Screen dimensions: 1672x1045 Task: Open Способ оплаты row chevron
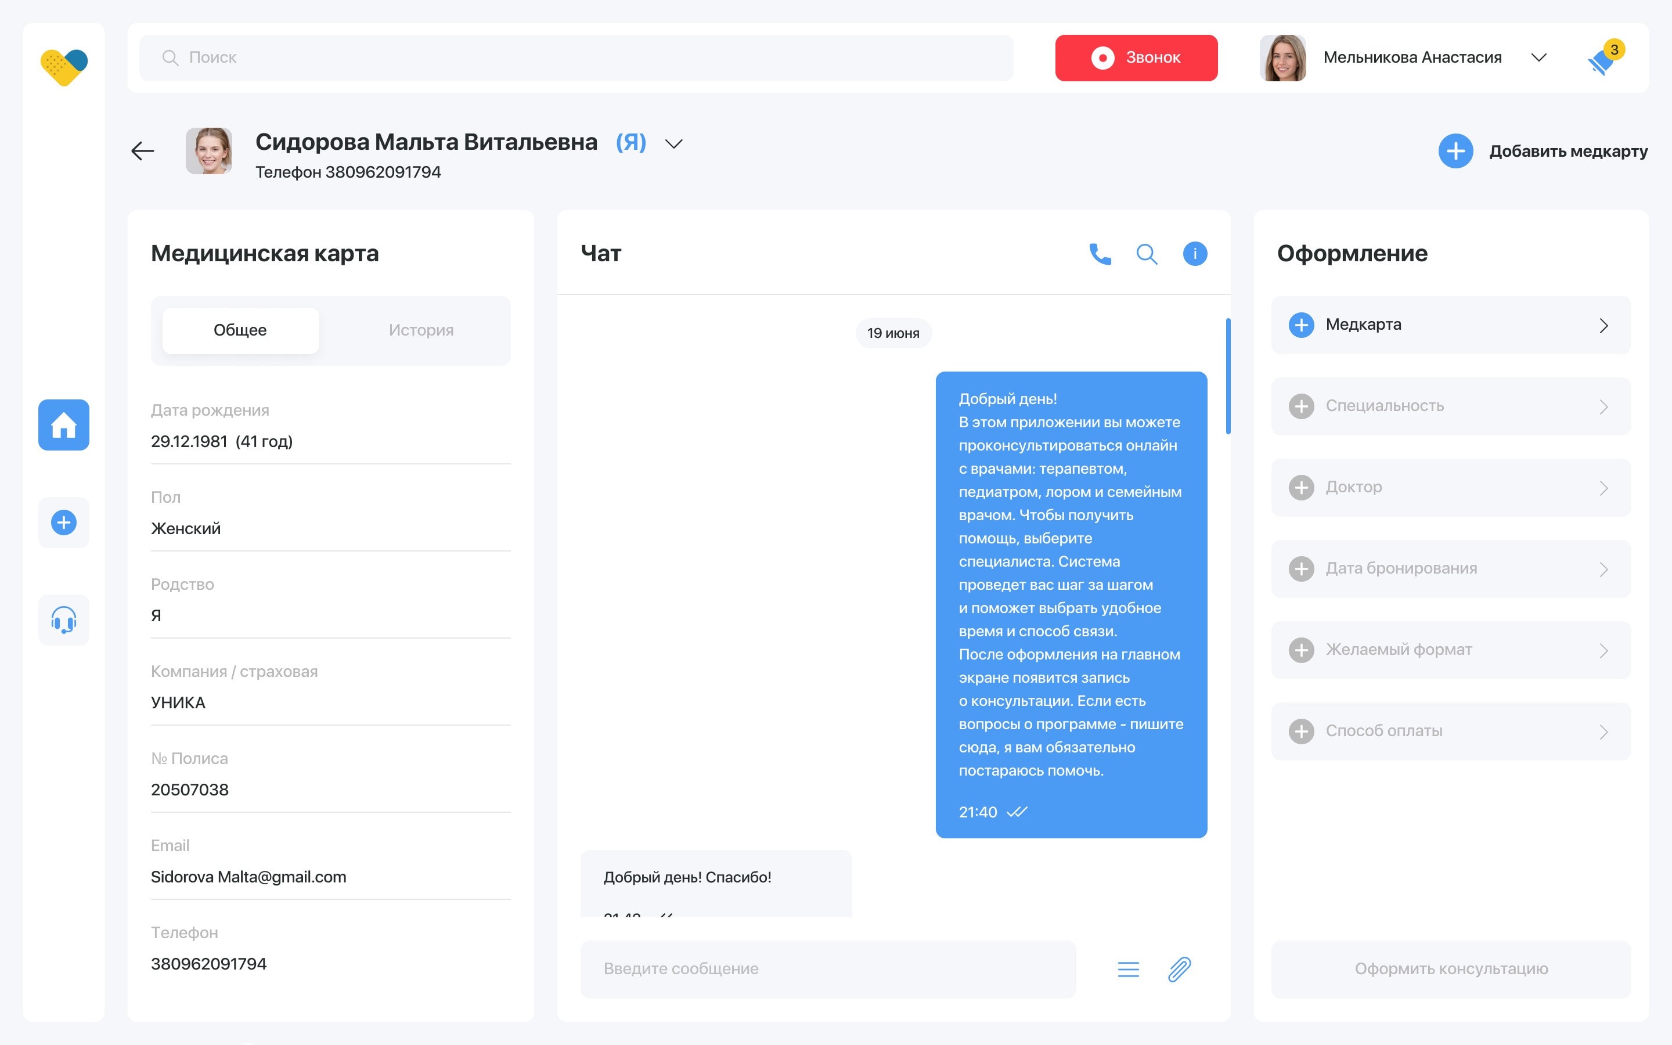click(1603, 732)
